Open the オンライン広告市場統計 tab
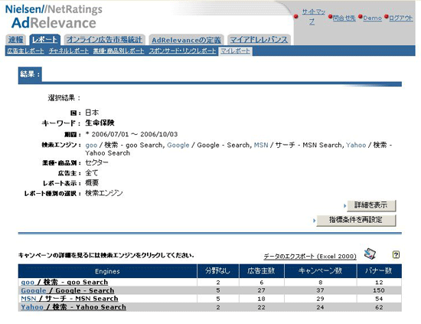This screenshot has width=421, height=324. [104, 40]
